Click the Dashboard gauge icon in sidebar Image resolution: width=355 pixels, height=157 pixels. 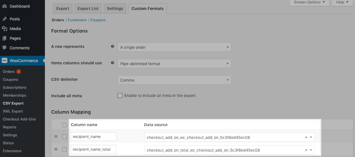tap(5, 6)
